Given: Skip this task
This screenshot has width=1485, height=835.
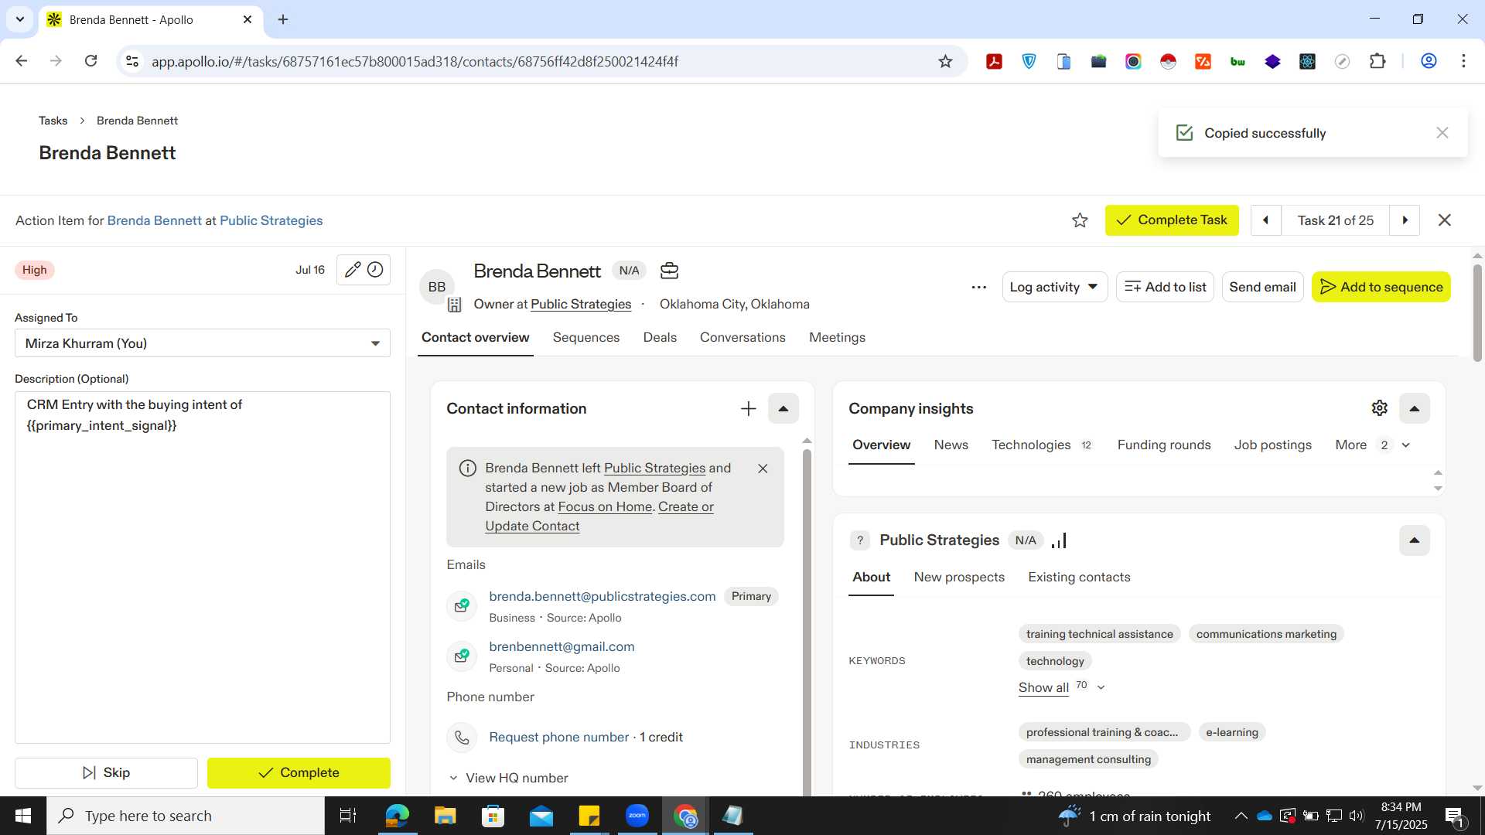Looking at the screenshot, I should 106,773.
